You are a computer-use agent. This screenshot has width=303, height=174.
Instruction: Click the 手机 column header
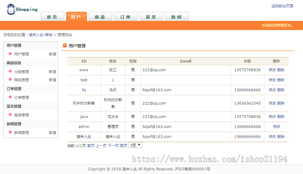click(x=247, y=61)
